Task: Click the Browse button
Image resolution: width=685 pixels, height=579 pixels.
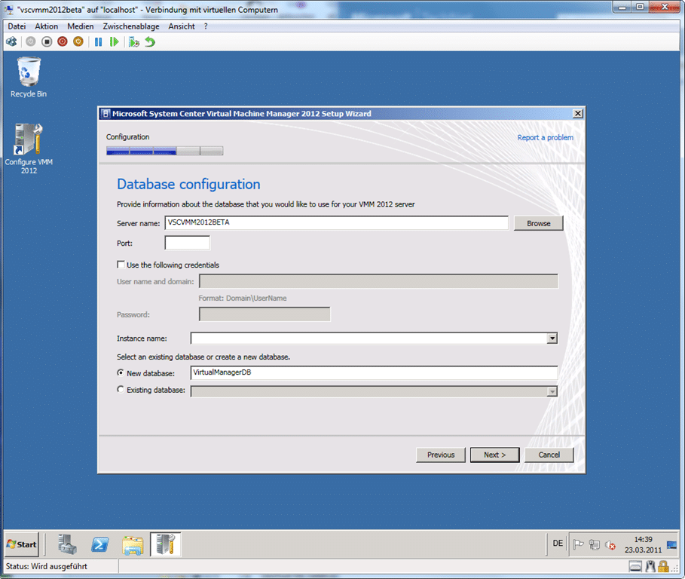Action: point(538,223)
